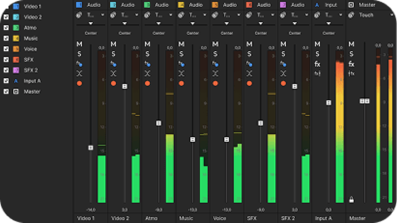The image size is (397, 223).
Task: Select Video 1 in the track list
Action: pyautogui.click(x=32, y=6)
